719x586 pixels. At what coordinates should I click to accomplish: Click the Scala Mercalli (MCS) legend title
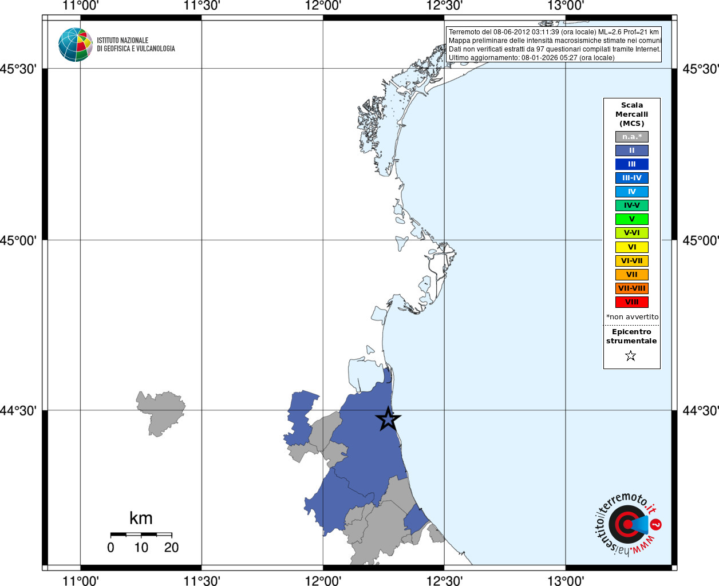tap(632, 114)
